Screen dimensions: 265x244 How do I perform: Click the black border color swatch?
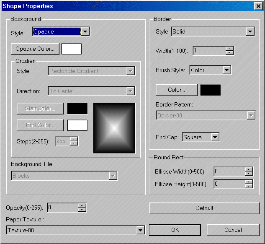210,90
